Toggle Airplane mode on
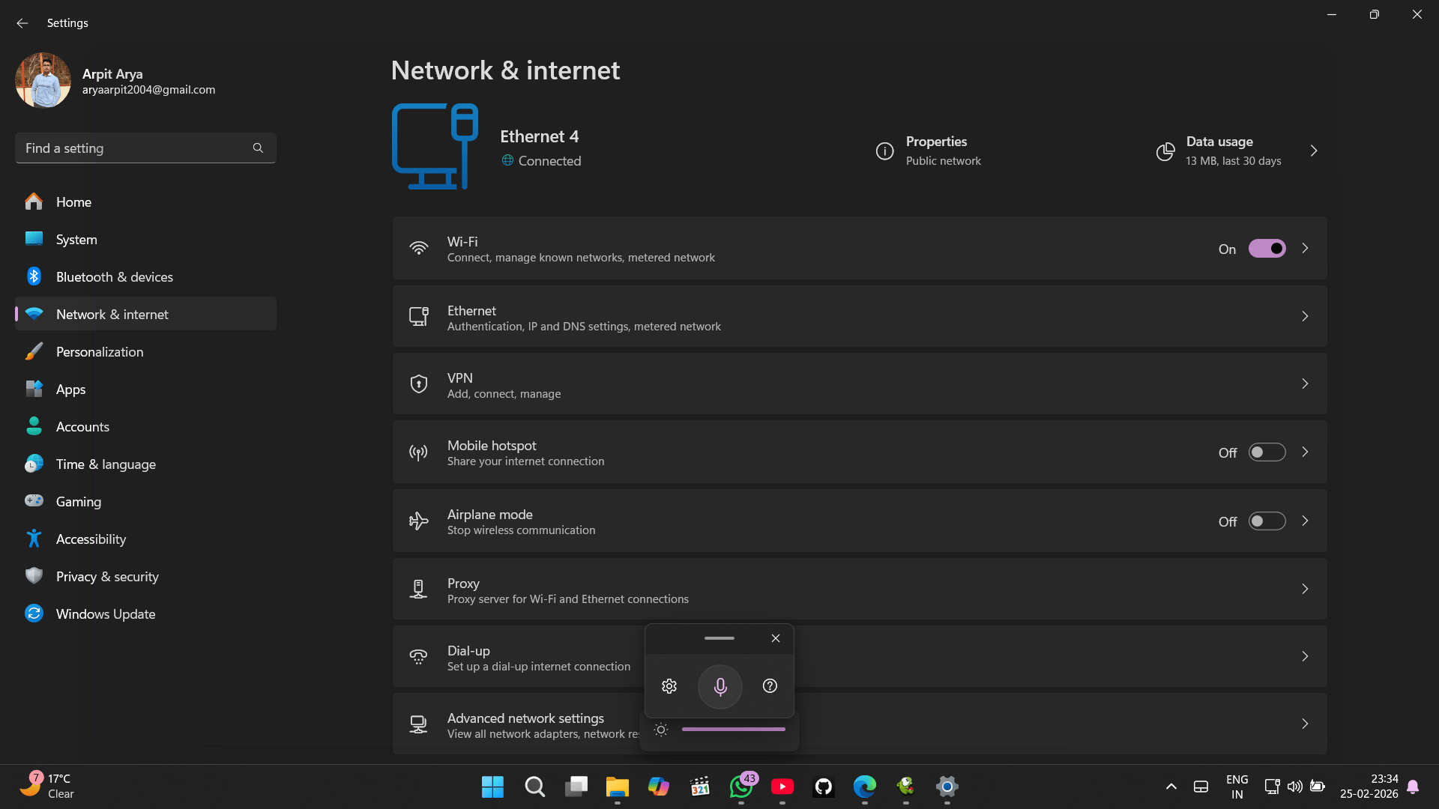This screenshot has height=809, width=1439. (x=1267, y=521)
